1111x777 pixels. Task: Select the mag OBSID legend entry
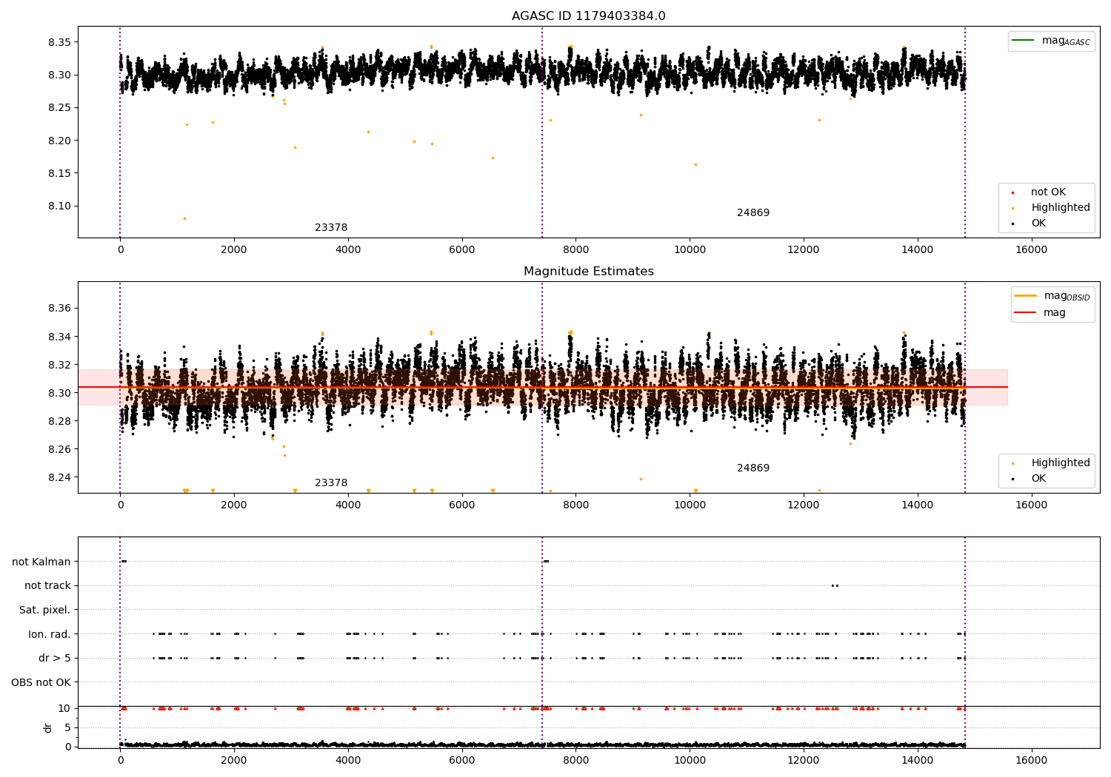click(x=1052, y=296)
